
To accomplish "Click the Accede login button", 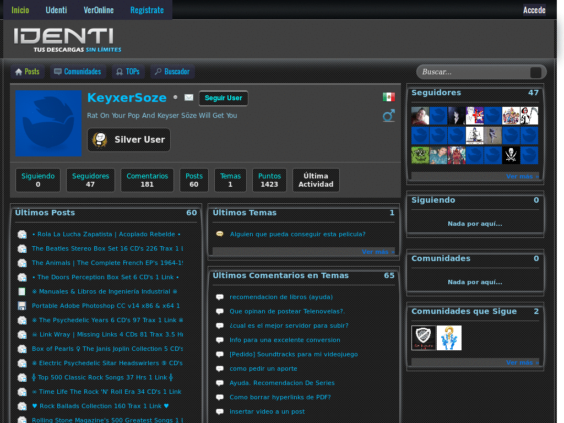I will tap(534, 10).
